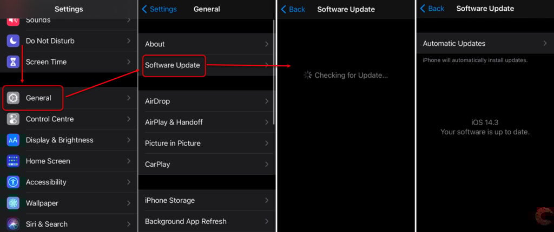
Task: Tap the Do Not Disturb moon icon
Action: [13, 41]
